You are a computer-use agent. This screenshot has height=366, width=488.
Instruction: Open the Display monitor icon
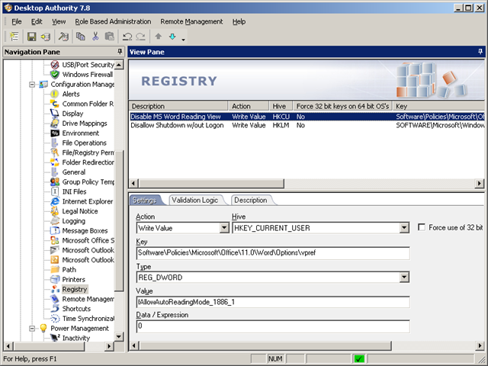[x=54, y=114]
